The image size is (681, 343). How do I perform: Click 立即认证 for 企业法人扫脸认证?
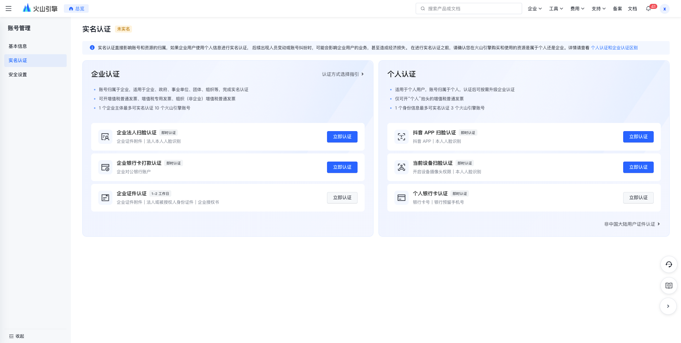(342, 137)
